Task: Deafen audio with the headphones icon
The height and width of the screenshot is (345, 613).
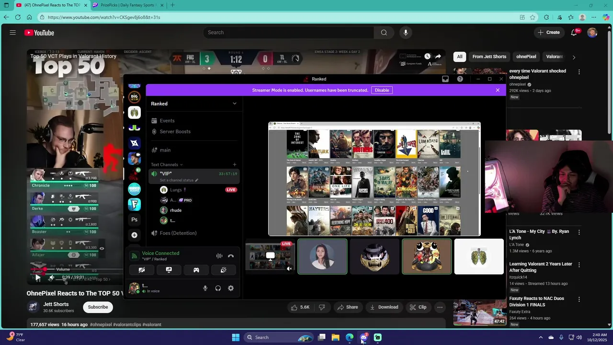Action: tap(218, 288)
